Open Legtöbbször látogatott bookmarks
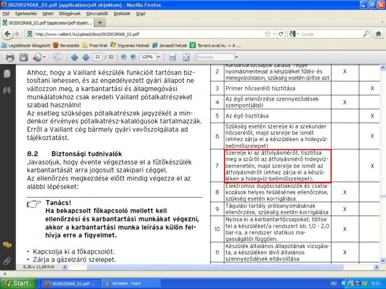This screenshot has height=289, width=386. click(26, 45)
